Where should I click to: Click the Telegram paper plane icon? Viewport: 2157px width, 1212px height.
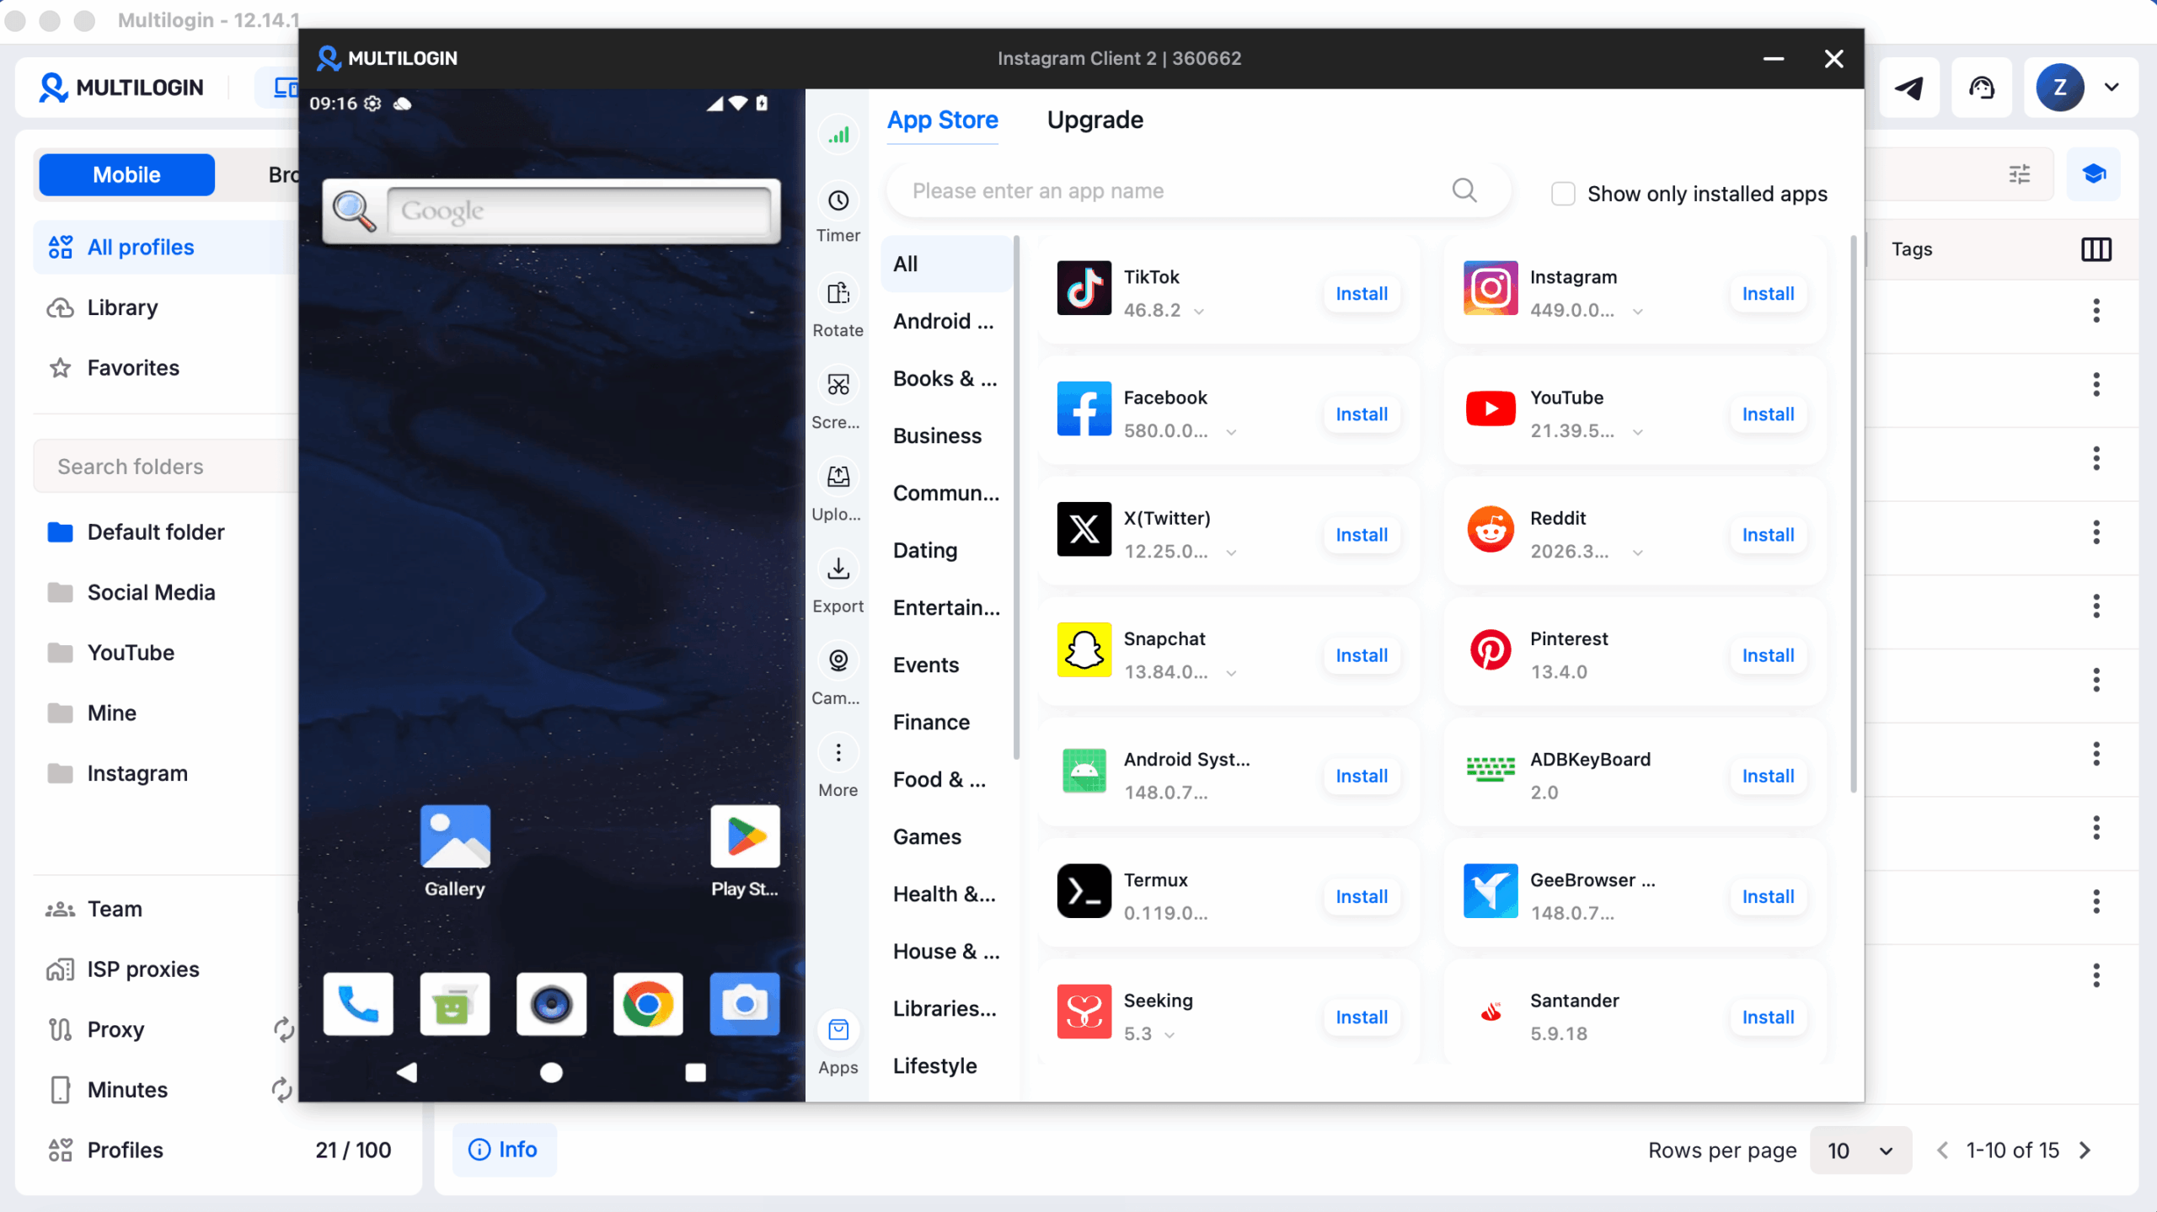(1908, 88)
